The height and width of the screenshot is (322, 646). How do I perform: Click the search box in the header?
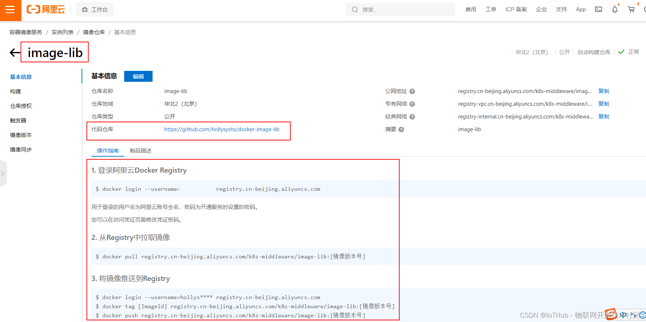coord(400,9)
